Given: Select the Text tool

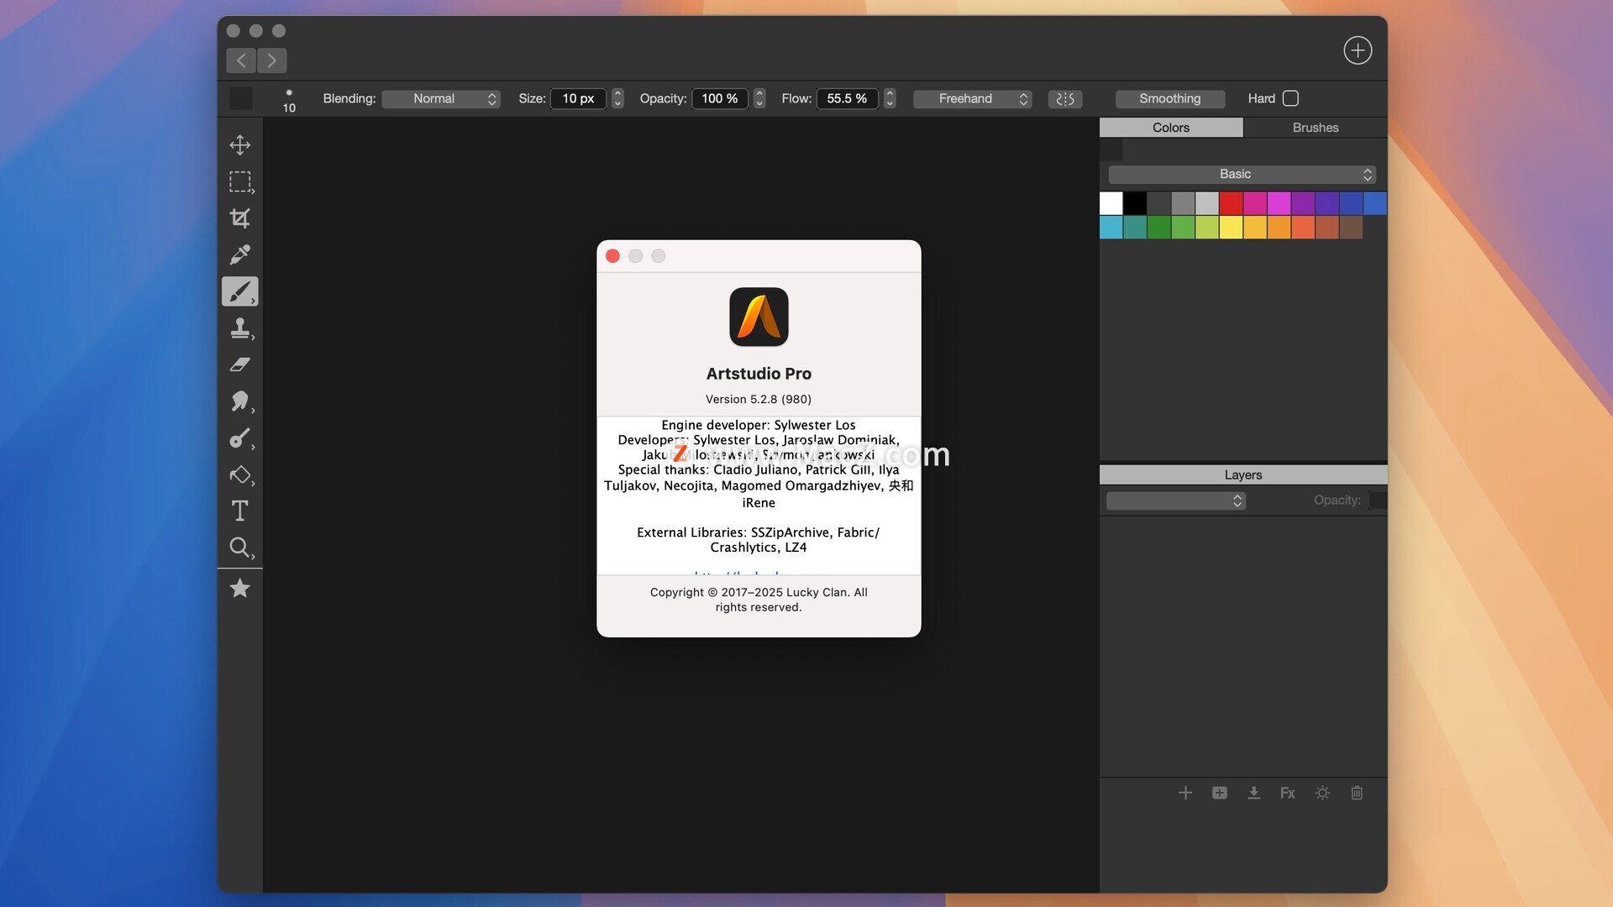Looking at the screenshot, I should pos(240,511).
